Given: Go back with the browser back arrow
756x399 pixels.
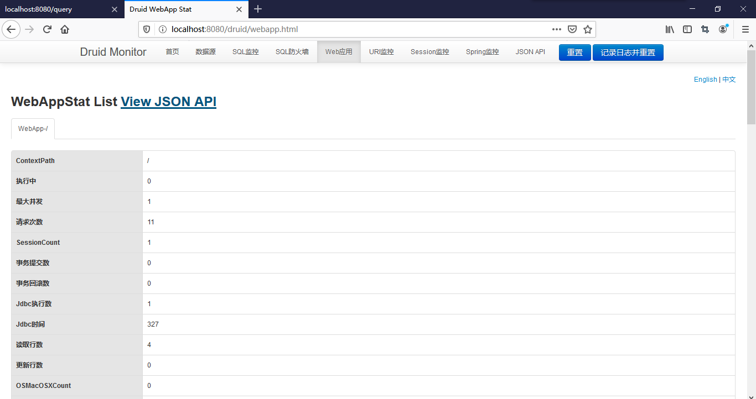Looking at the screenshot, I should 11,29.
